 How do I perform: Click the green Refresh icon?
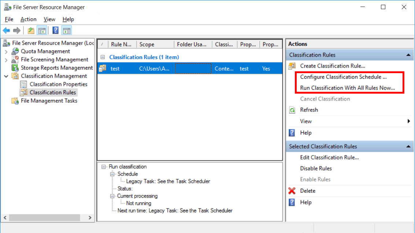tap(292, 110)
